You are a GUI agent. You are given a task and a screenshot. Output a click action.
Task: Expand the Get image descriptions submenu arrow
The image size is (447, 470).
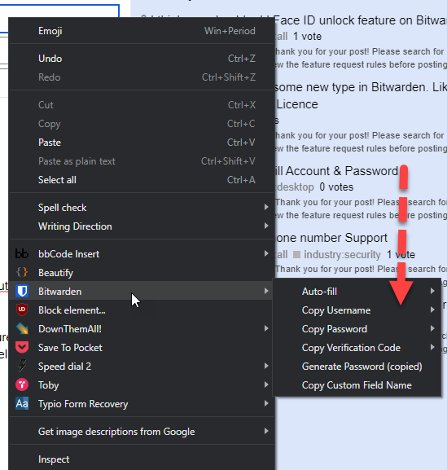(266, 432)
